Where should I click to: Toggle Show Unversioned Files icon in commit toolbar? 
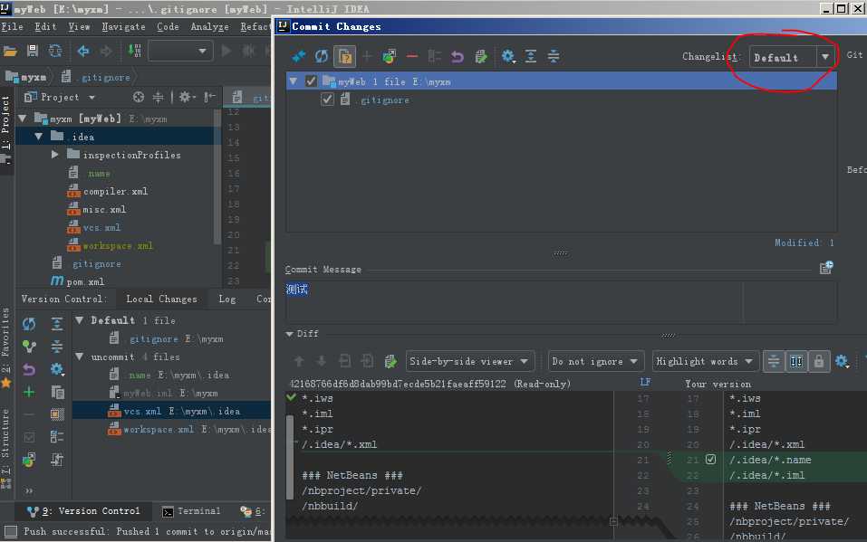click(x=345, y=56)
